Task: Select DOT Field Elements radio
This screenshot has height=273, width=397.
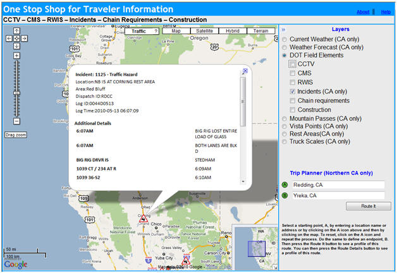Action: click(x=284, y=55)
